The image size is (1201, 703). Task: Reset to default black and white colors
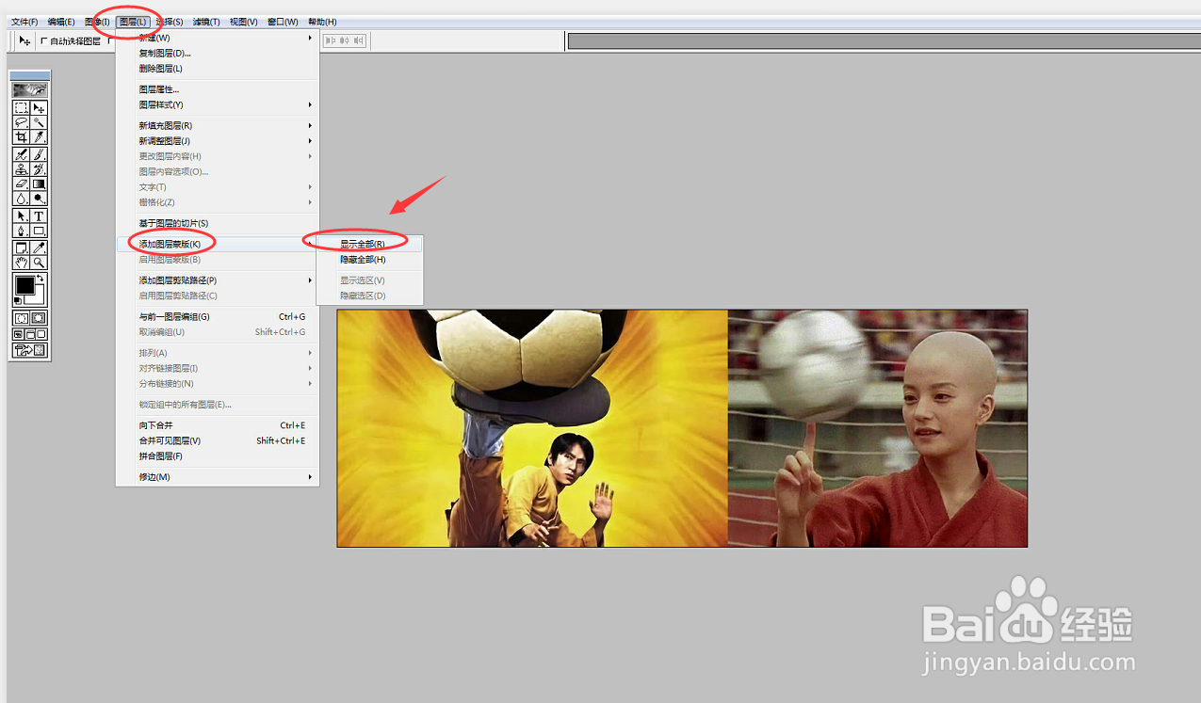coord(17,299)
